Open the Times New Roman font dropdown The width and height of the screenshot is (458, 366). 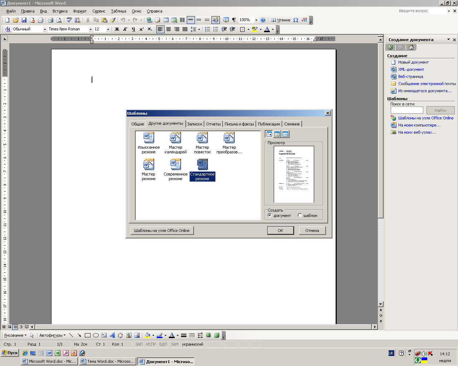[91, 29]
